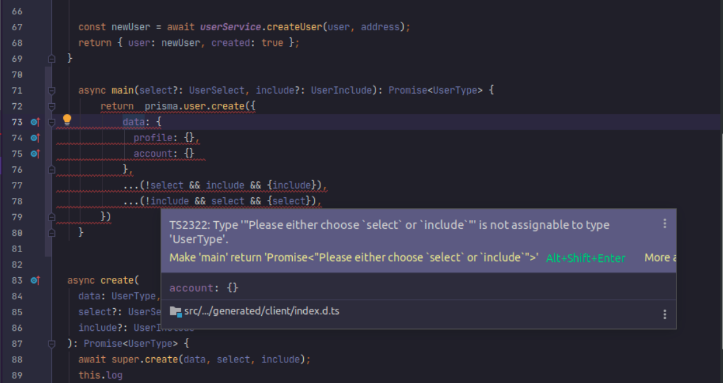Click the fold end marker on line 76
The width and height of the screenshot is (723, 383).
(52, 170)
